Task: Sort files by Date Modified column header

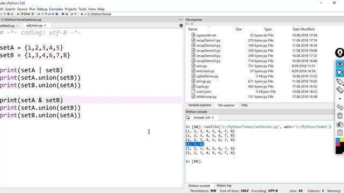Action: point(303,29)
